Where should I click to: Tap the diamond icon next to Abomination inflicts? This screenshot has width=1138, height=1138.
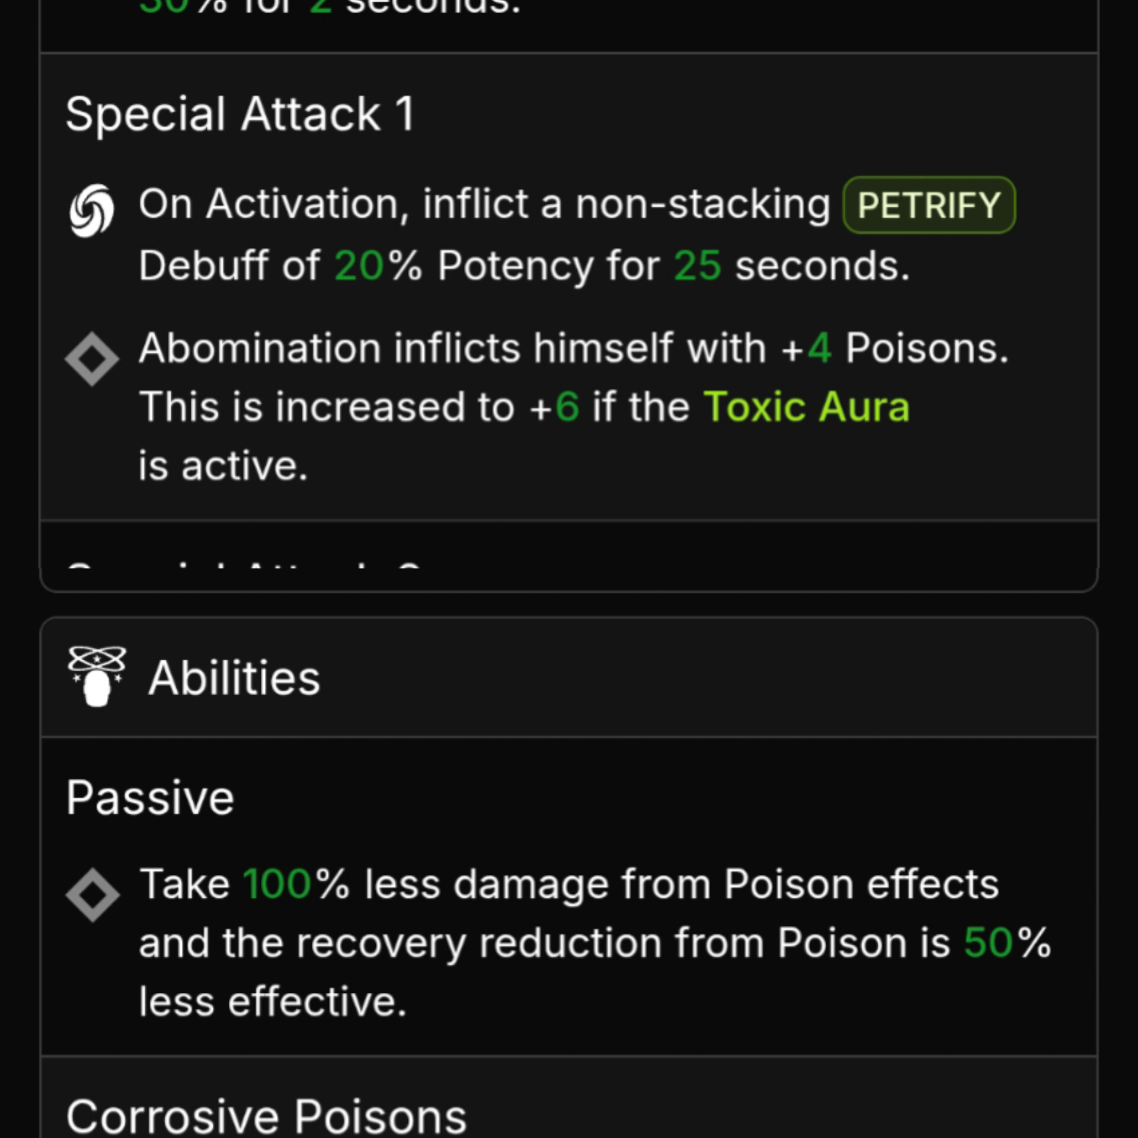tap(92, 359)
